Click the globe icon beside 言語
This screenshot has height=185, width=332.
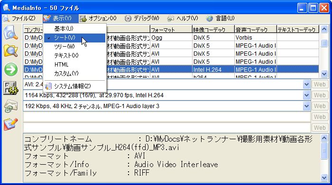click(x=210, y=18)
